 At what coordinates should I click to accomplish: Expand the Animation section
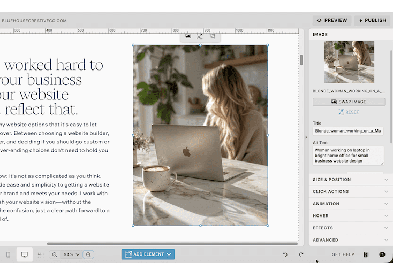[x=351, y=204]
